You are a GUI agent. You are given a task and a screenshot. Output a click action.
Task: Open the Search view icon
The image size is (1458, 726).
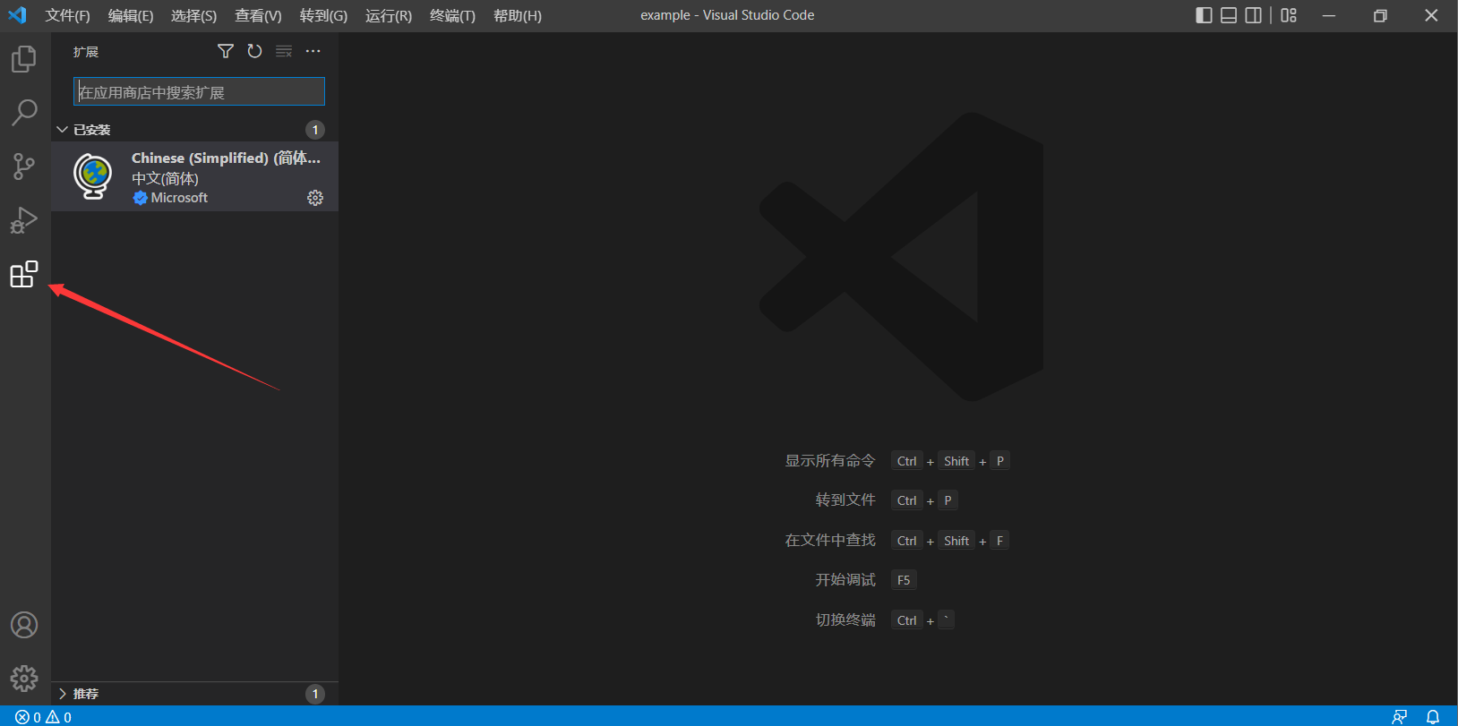[24, 113]
